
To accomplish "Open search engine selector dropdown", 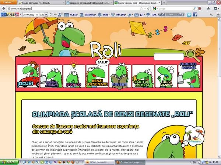I will coord(155,8).
